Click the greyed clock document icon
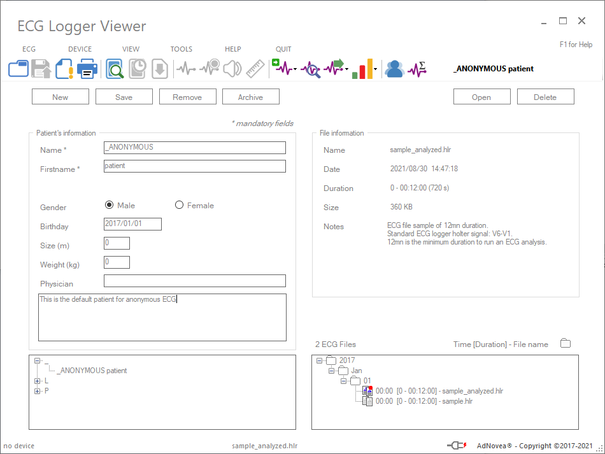This screenshot has width=605, height=454. (138, 69)
